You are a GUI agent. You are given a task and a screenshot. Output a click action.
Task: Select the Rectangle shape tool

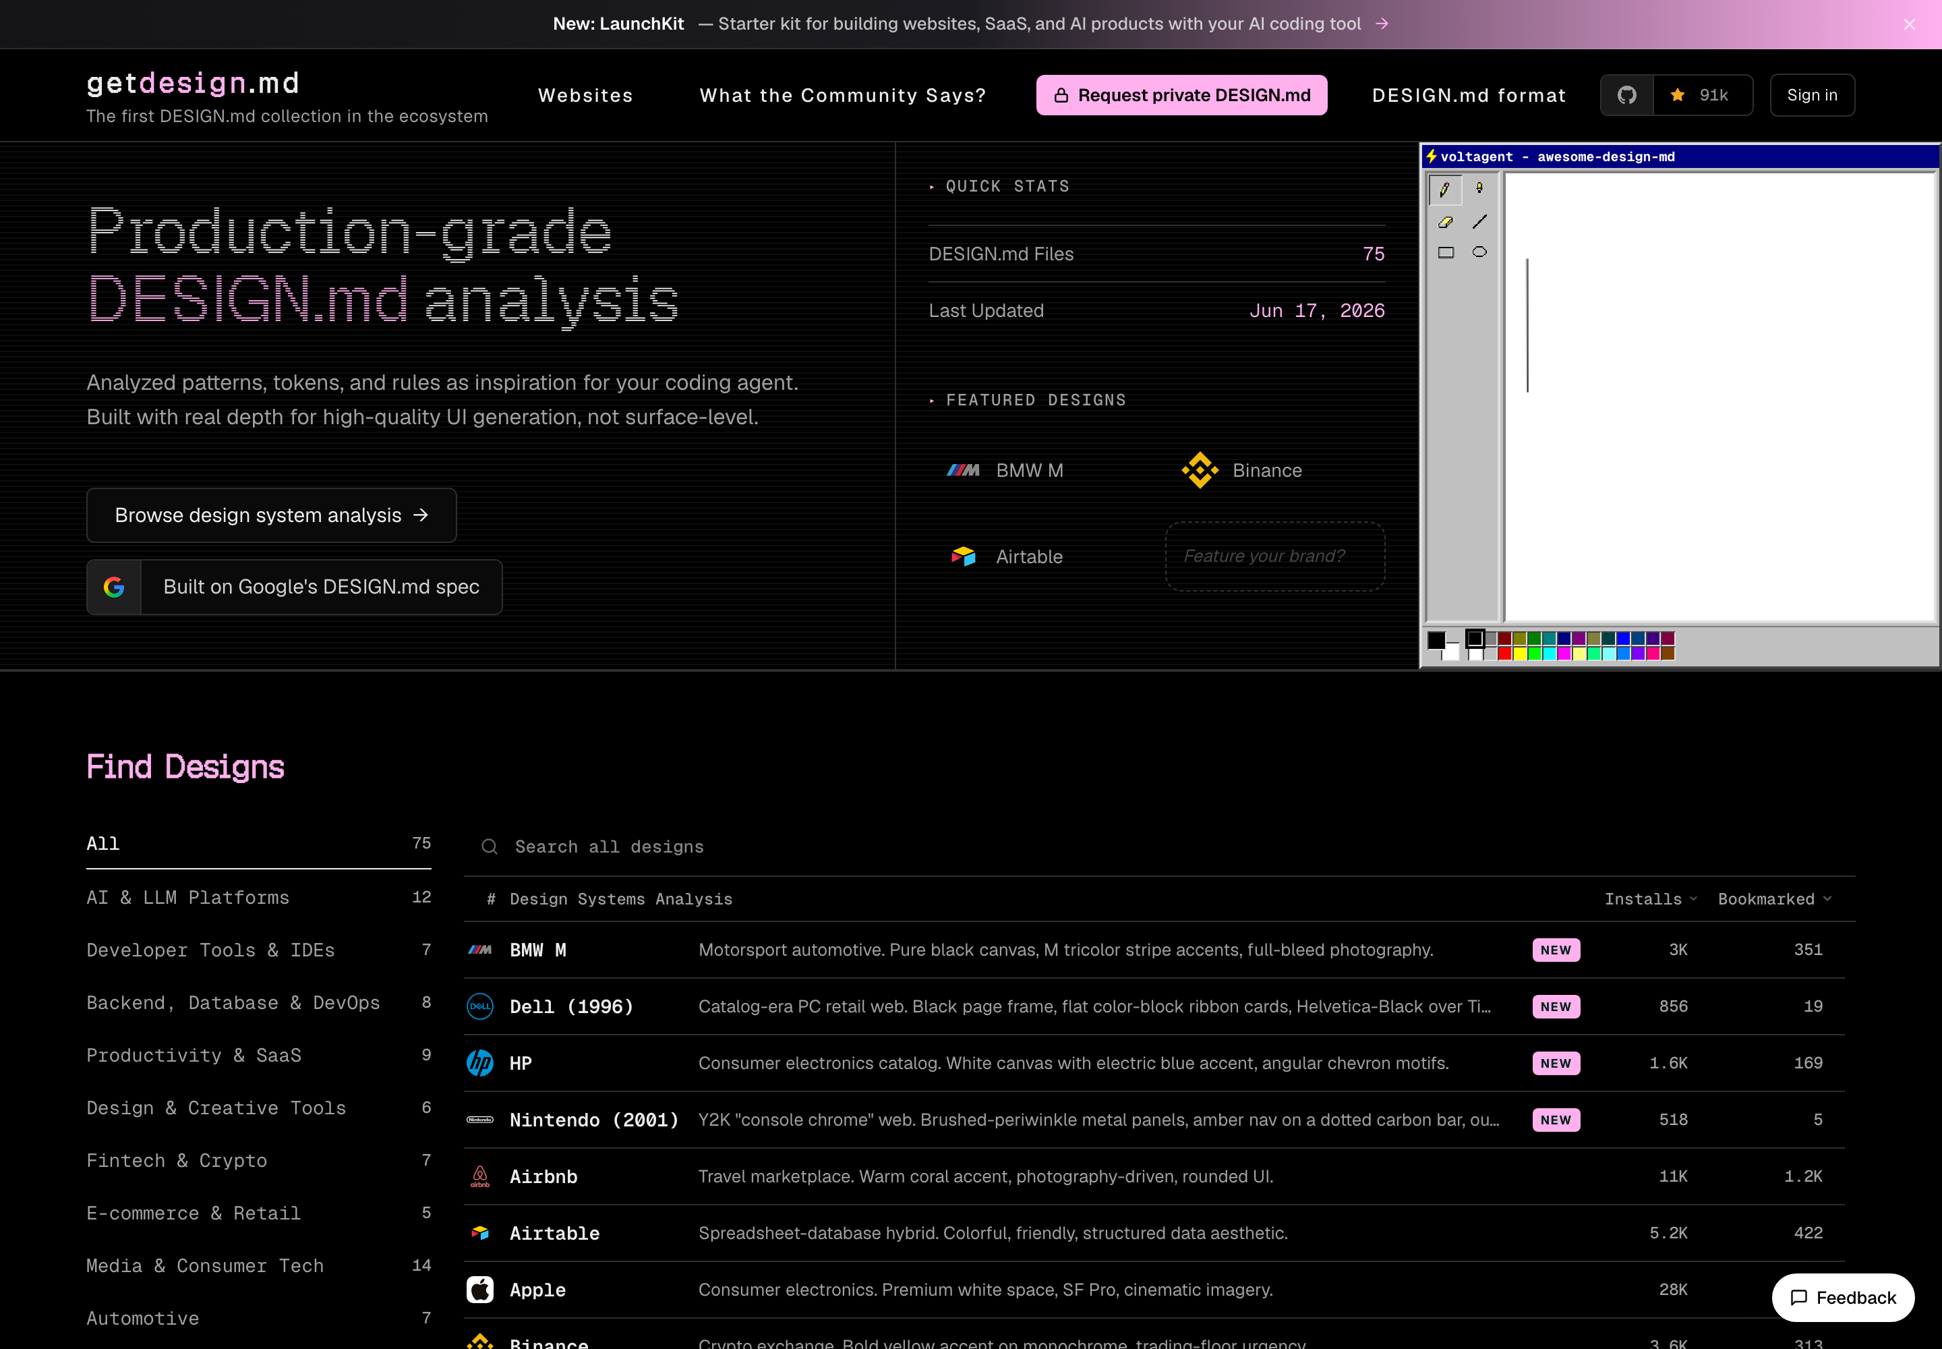click(1446, 252)
